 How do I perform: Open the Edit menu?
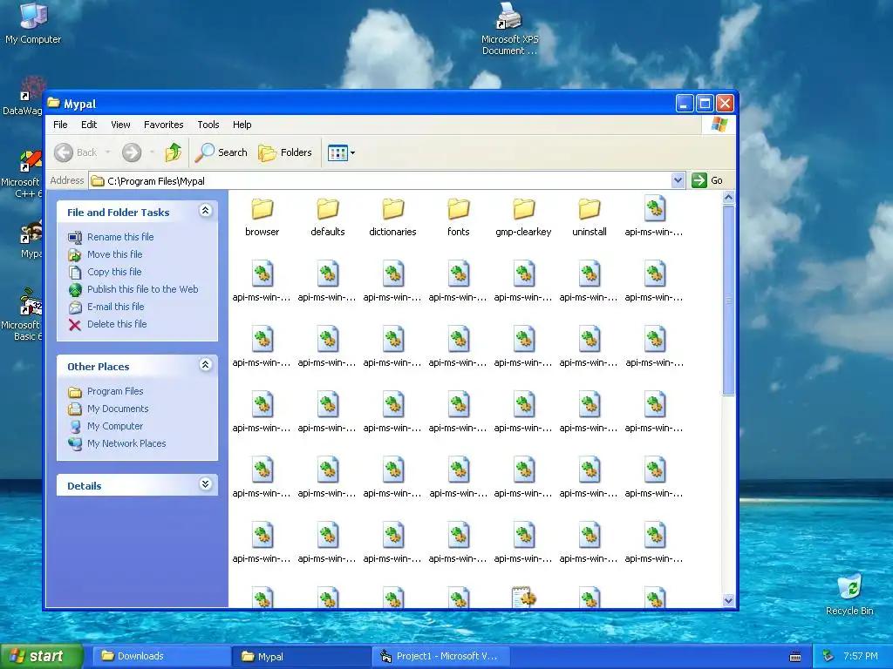89,125
